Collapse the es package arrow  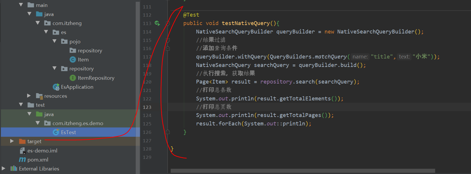click(x=46, y=32)
